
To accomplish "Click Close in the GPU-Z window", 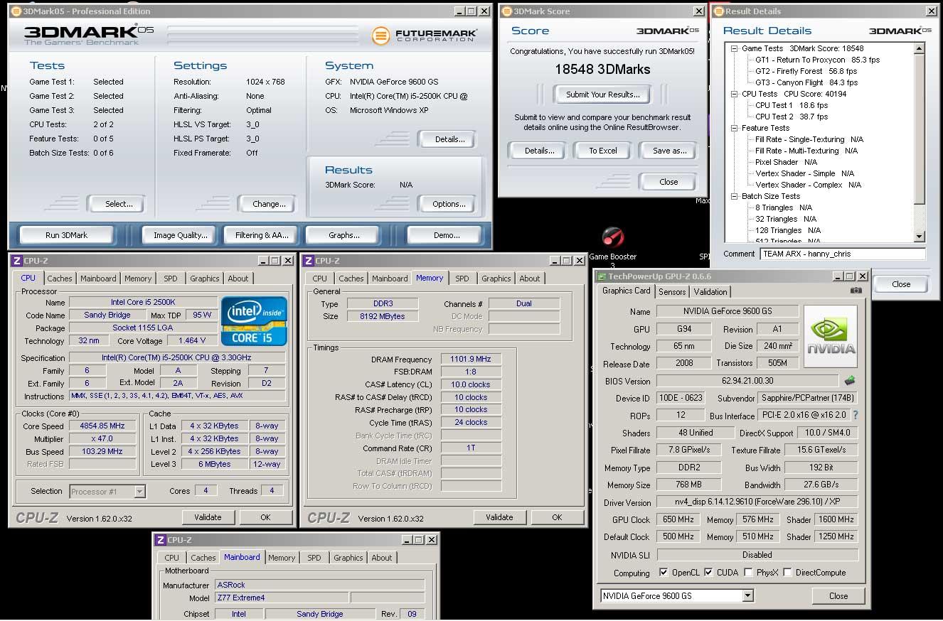I will click(838, 595).
